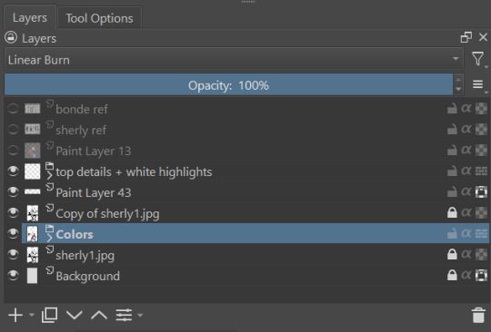Duplicate the selected layer with duplicate icon

(49, 315)
